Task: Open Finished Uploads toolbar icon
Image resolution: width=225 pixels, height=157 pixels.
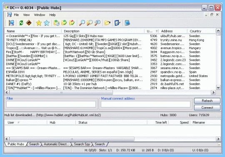Action: point(72,23)
